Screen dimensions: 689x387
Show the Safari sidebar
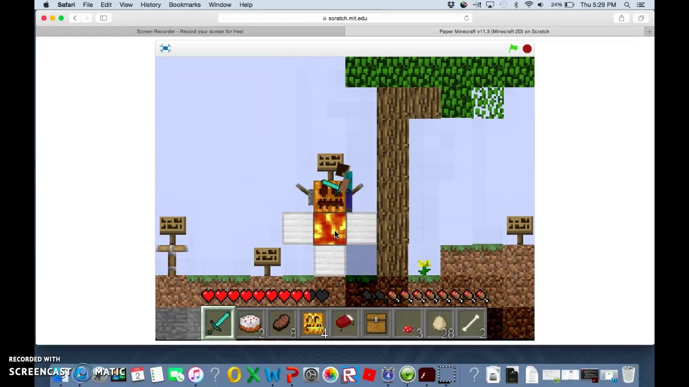103,18
